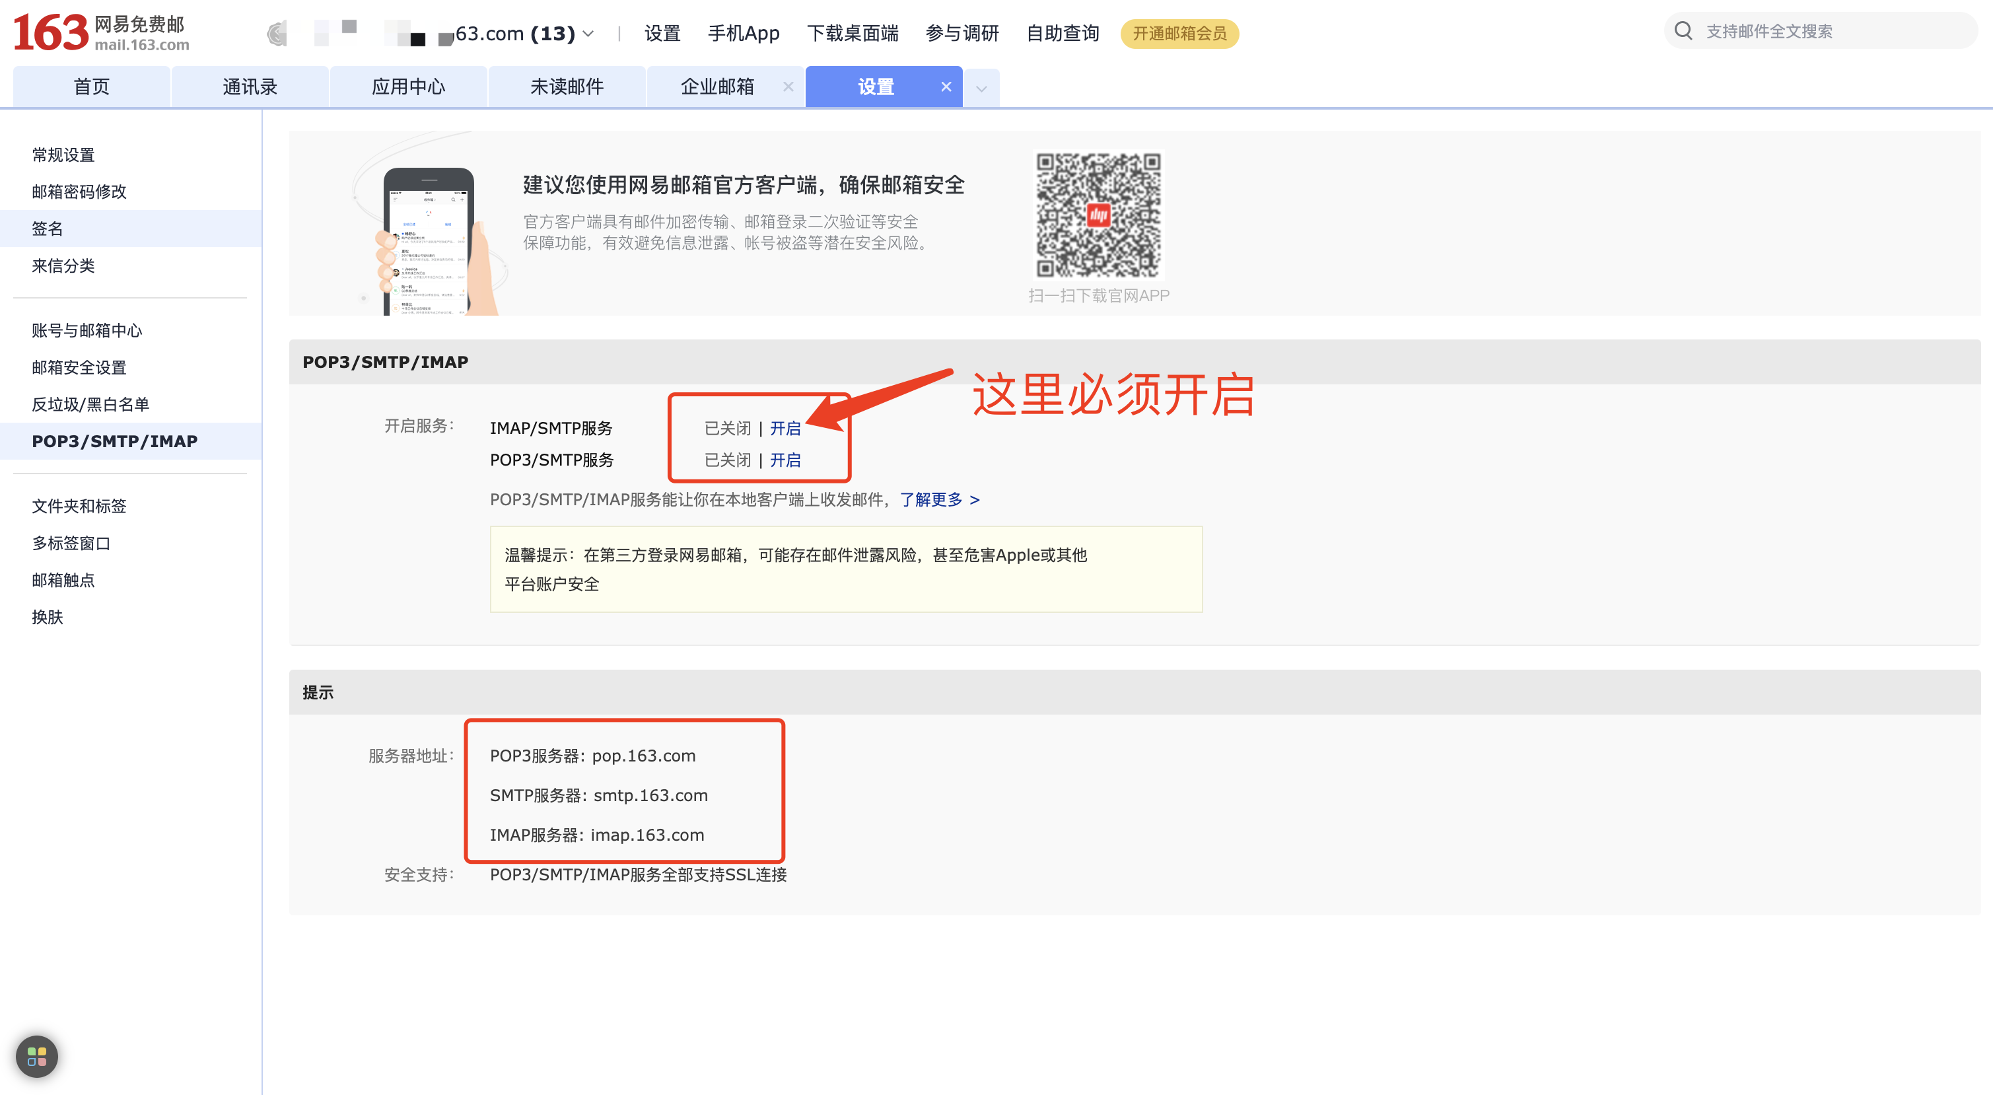Click 自助查询 link
This screenshot has width=1993, height=1095.
point(1063,33)
